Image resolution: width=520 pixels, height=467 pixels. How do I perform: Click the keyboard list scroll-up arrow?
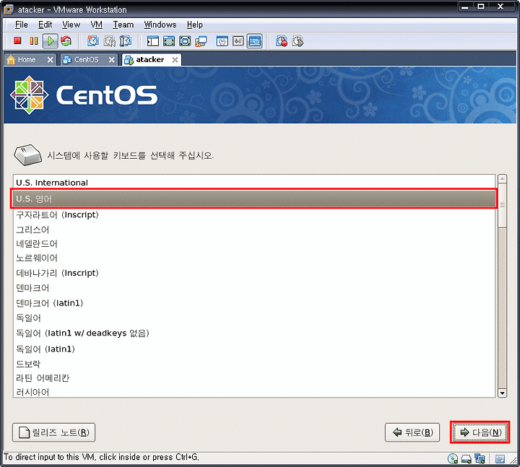[x=502, y=179]
